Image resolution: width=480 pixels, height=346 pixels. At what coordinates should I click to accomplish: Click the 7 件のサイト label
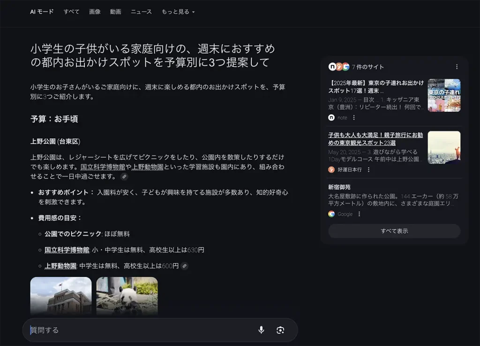367,67
